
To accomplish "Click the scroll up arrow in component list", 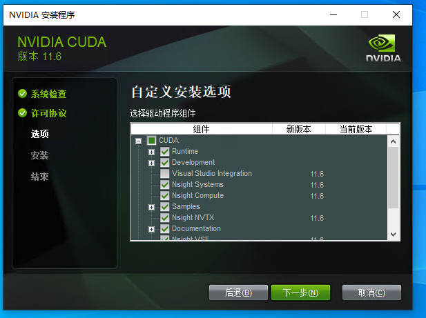I will tap(393, 141).
